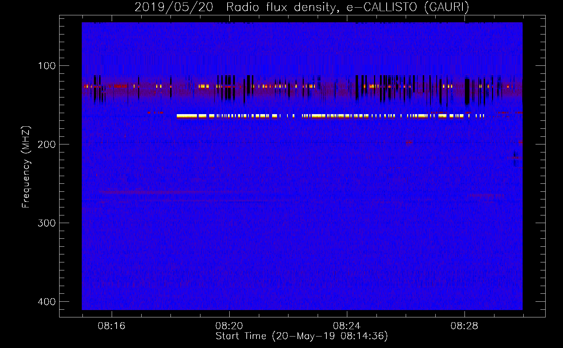Click the 200 frequency tick label
This screenshot has width=563, height=348.
click(x=47, y=144)
